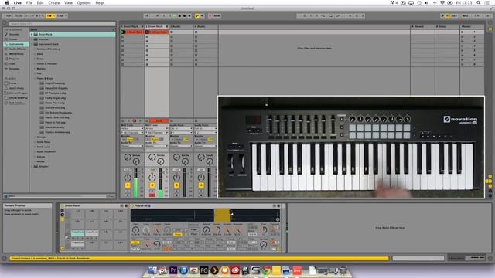Select the Synth Keys folder

pos(43,142)
